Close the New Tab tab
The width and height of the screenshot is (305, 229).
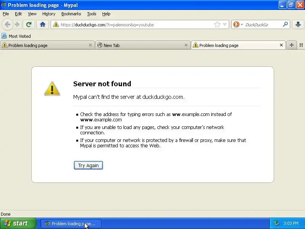186,45
